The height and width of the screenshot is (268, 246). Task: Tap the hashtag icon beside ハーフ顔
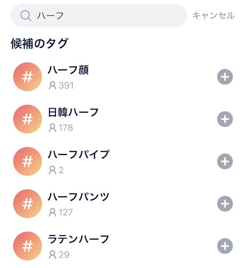[28, 77]
